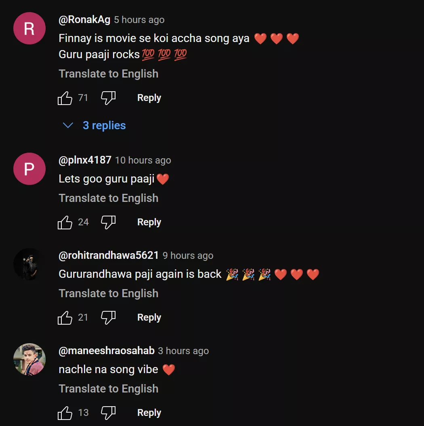The image size is (424, 426).
Task: Like the comment by @rohitrandhawa5621
Action: tap(65, 317)
